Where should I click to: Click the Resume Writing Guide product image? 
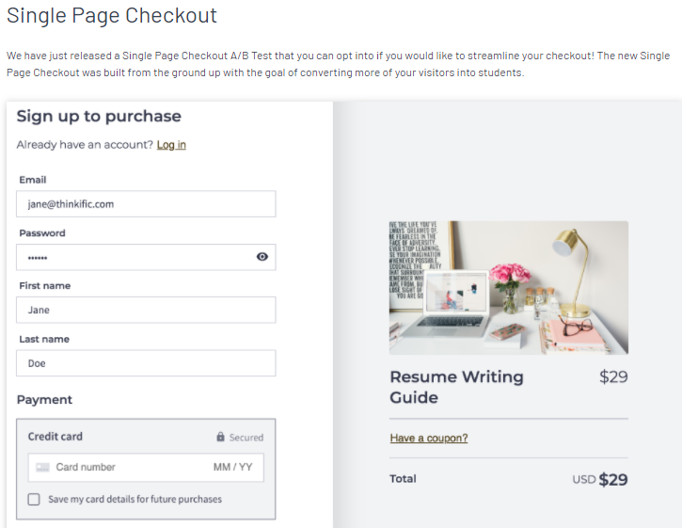pyautogui.click(x=509, y=288)
